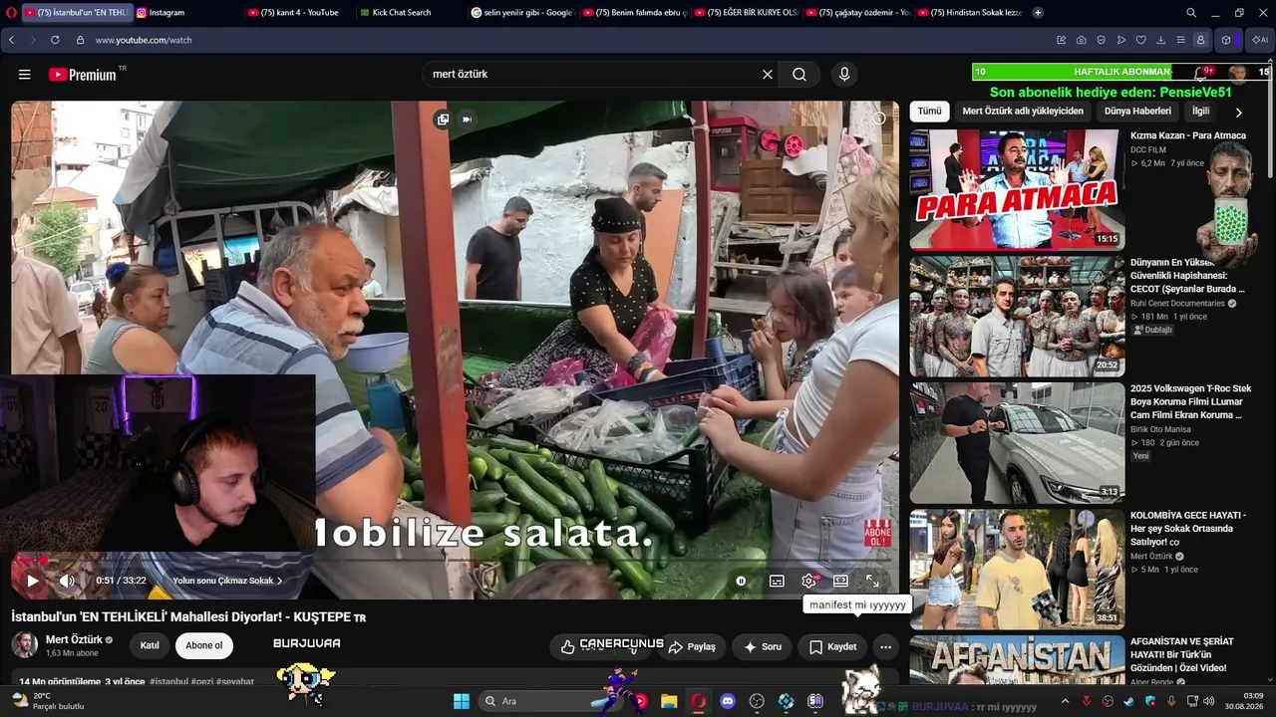1276x717 pixels.
Task: Open the Windows Start menu
Action: click(462, 701)
